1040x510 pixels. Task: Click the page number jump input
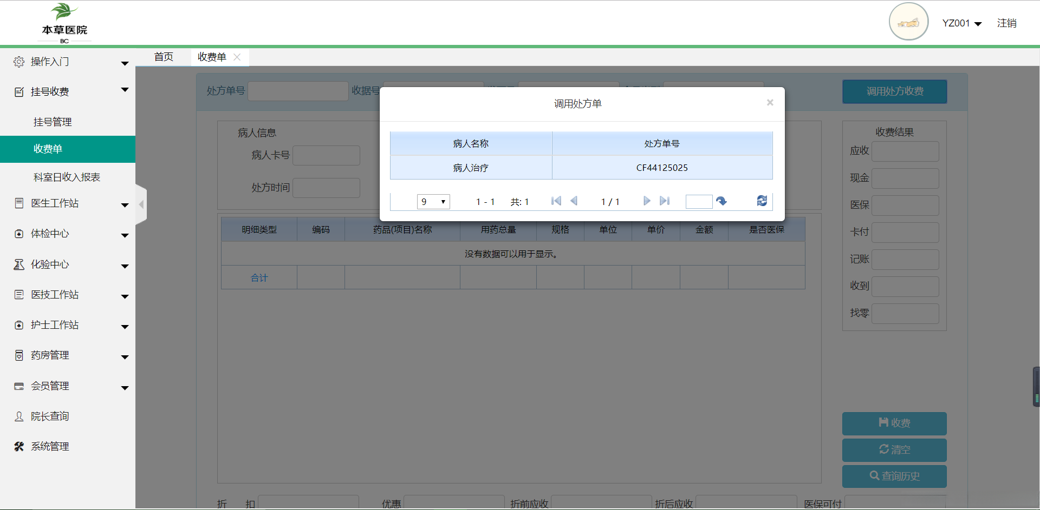699,202
